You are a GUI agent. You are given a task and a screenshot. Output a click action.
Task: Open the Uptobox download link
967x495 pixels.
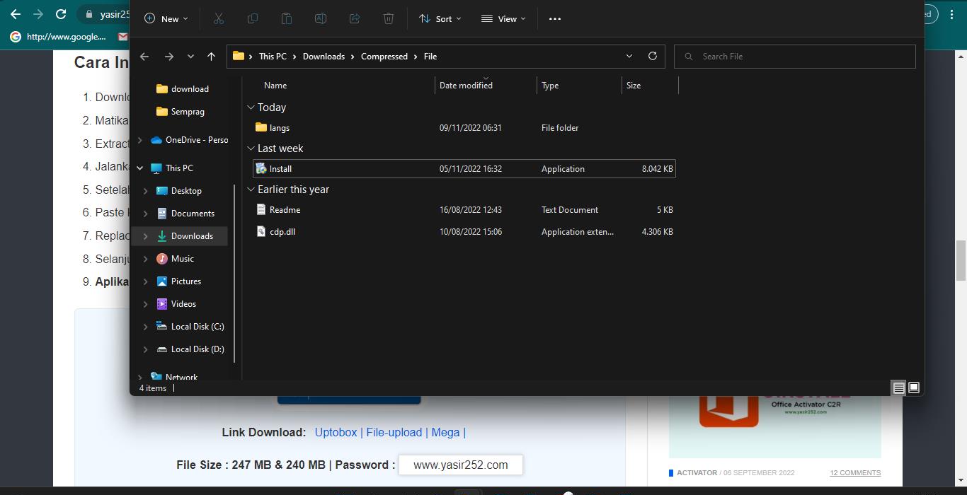pyautogui.click(x=336, y=432)
